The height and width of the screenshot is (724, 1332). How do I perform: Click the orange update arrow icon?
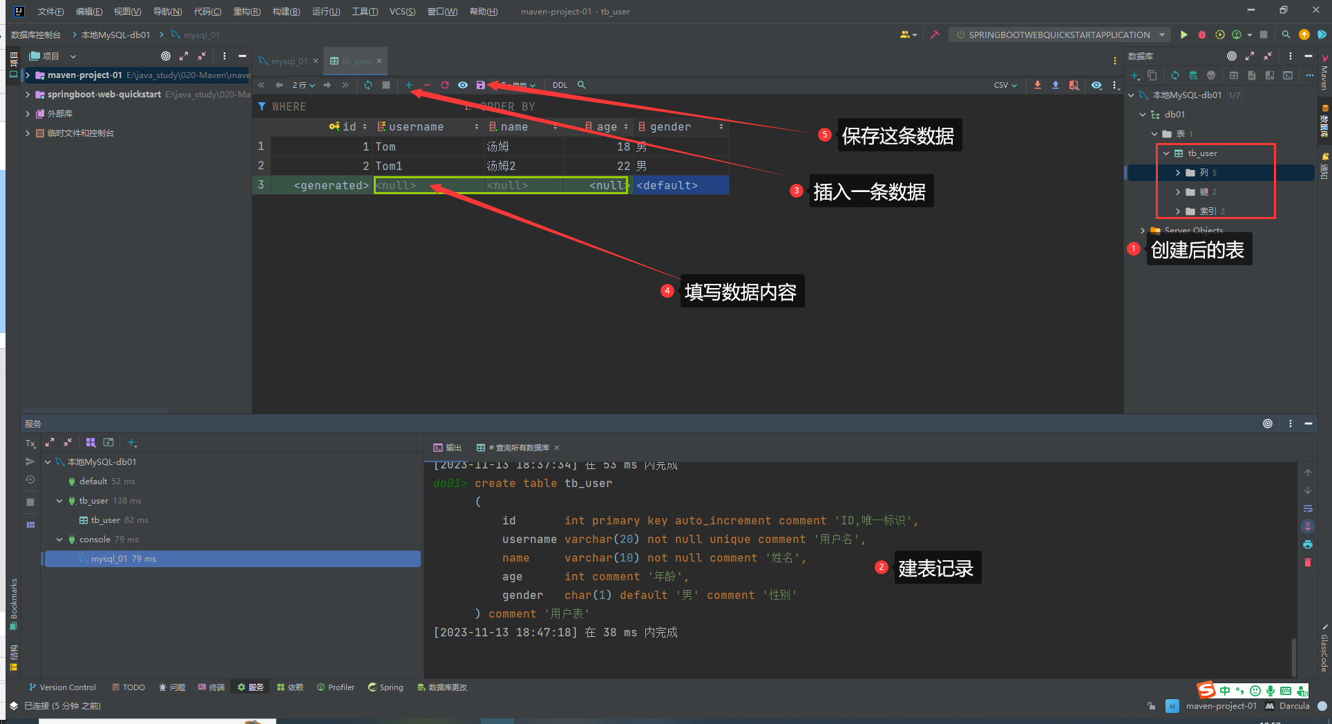click(x=1304, y=35)
